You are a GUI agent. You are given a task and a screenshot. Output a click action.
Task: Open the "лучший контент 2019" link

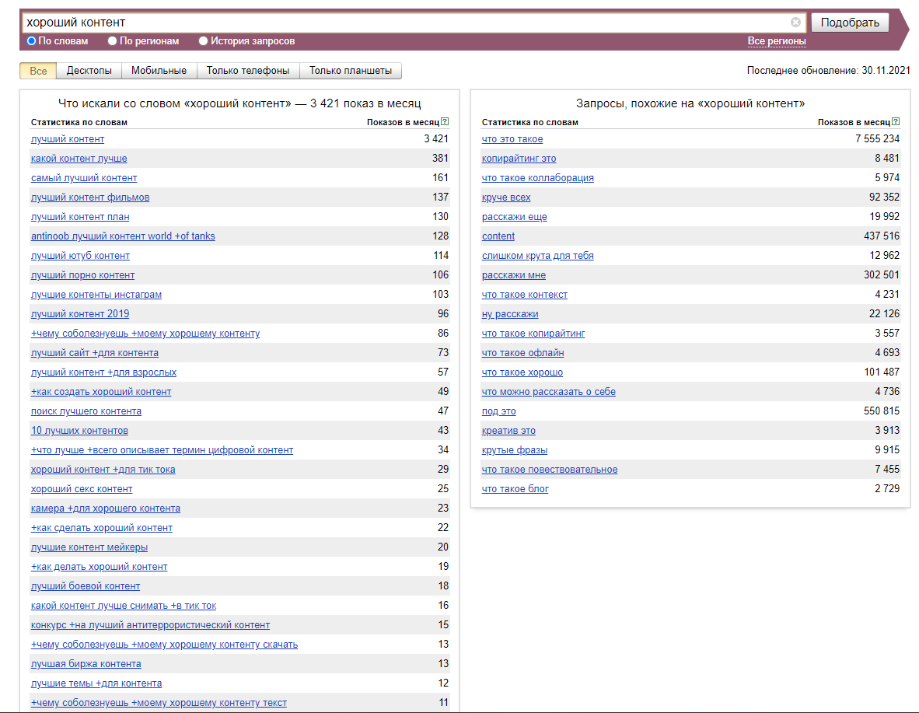(80, 313)
